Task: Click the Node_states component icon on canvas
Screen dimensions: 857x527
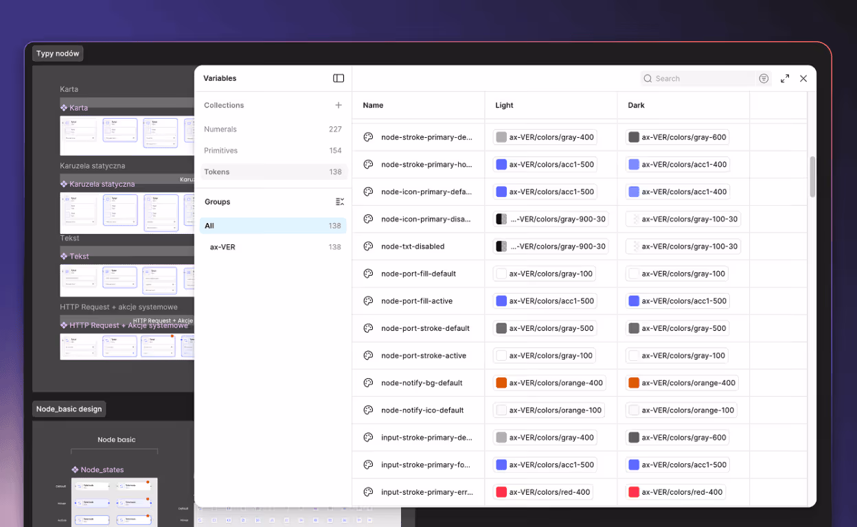Action: pos(75,470)
